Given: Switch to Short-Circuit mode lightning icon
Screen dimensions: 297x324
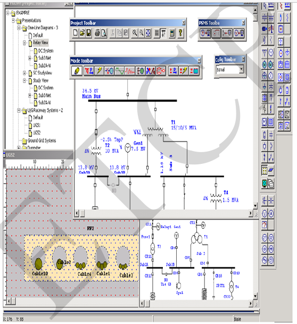Looking at the screenshot, I should [x=100, y=71].
